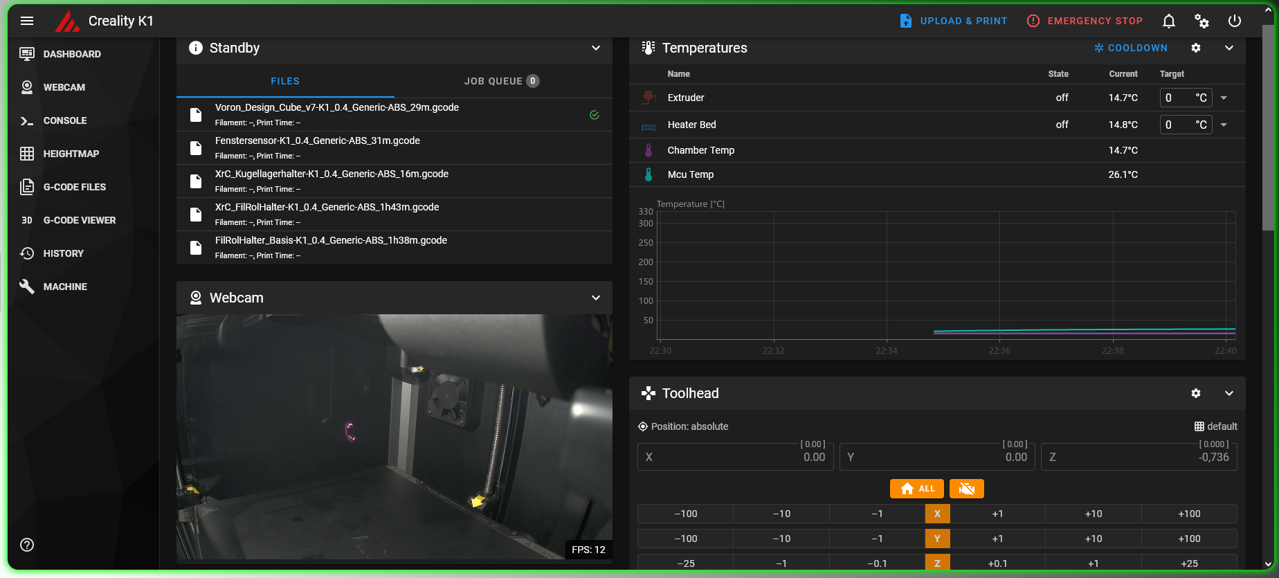Open the Console page

pos(65,120)
